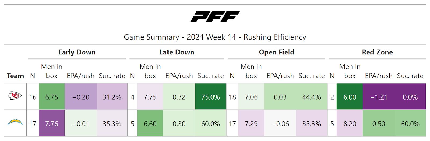Click the dark green 6.00 cell
Viewport: 430px width, 141px height.
tap(350, 97)
